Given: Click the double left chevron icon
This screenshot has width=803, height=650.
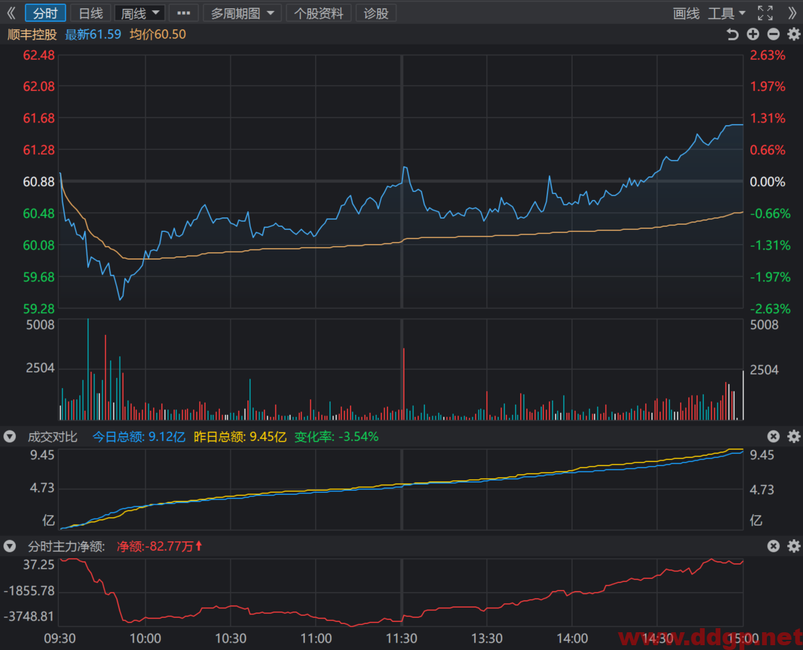Looking at the screenshot, I should click(11, 13).
